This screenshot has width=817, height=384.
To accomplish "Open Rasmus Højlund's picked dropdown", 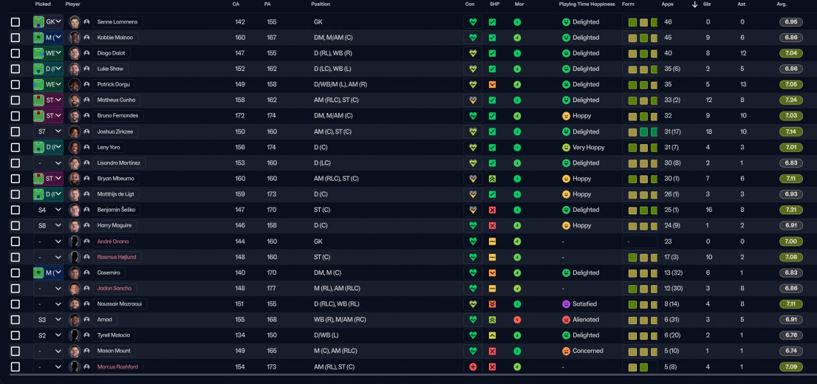I will point(49,257).
